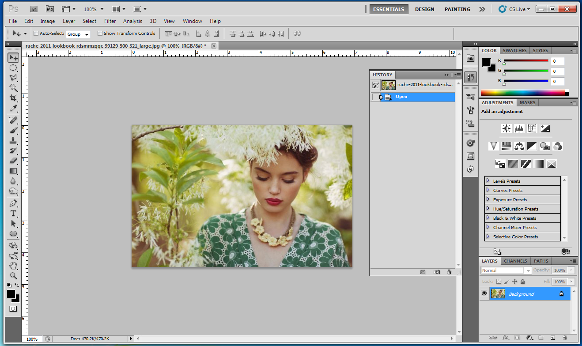The width and height of the screenshot is (582, 346).
Task: Click the Brightness/Contrast adjustment icon
Action: [x=506, y=128]
